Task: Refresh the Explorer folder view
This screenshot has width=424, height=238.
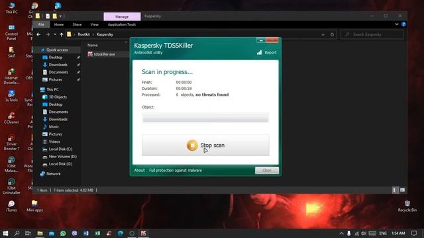Action: tap(332, 34)
